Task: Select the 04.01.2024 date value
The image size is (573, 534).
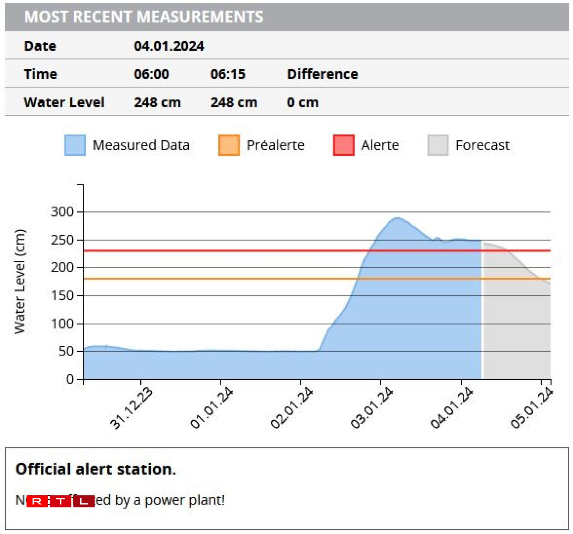Action: [x=169, y=46]
